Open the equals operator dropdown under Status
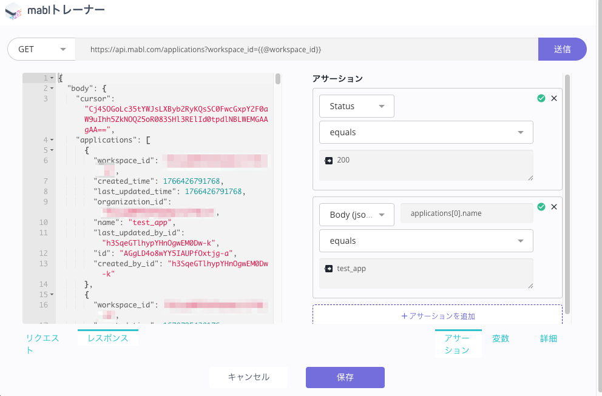602x396 pixels. pos(425,132)
